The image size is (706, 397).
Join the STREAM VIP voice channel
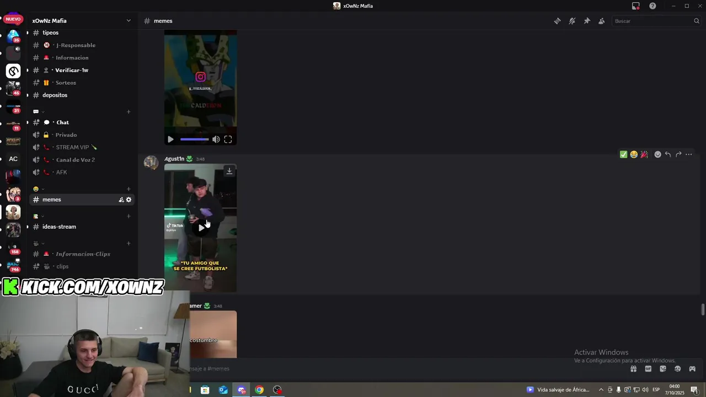coord(83,147)
